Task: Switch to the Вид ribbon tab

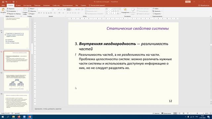Action: (x=77, y=5)
